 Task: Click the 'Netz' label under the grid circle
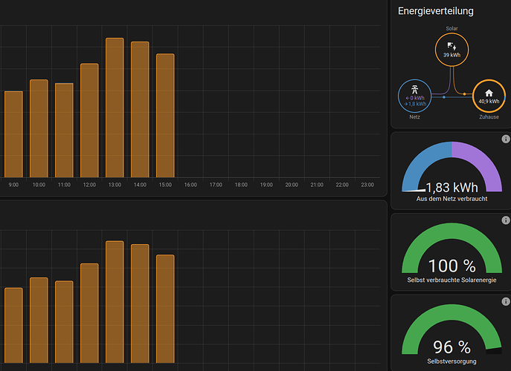pyautogui.click(x=415, y=116)
